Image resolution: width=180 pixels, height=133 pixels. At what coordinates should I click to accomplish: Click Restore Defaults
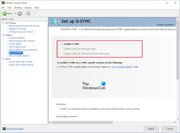[x=165, y=25]
